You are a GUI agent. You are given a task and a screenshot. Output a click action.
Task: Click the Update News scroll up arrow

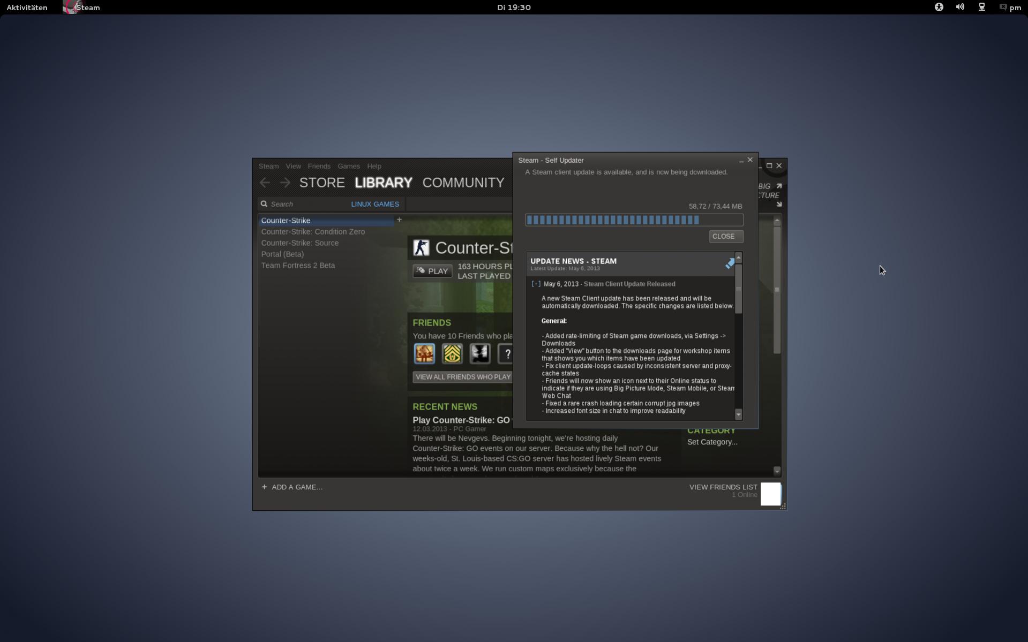point(738,258)
